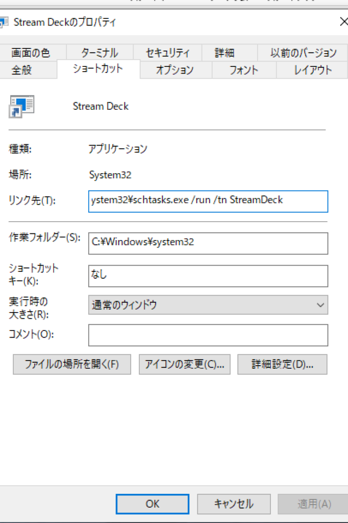Click the キャンセル button
The image size is (348, 523).
tap(234, 504)
